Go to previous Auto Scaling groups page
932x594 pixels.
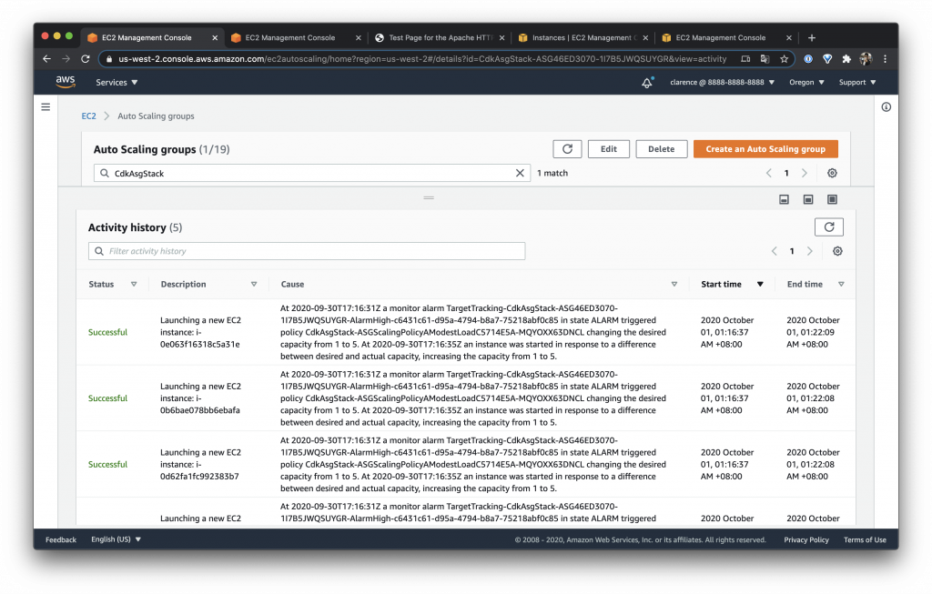tap(768, 173)
